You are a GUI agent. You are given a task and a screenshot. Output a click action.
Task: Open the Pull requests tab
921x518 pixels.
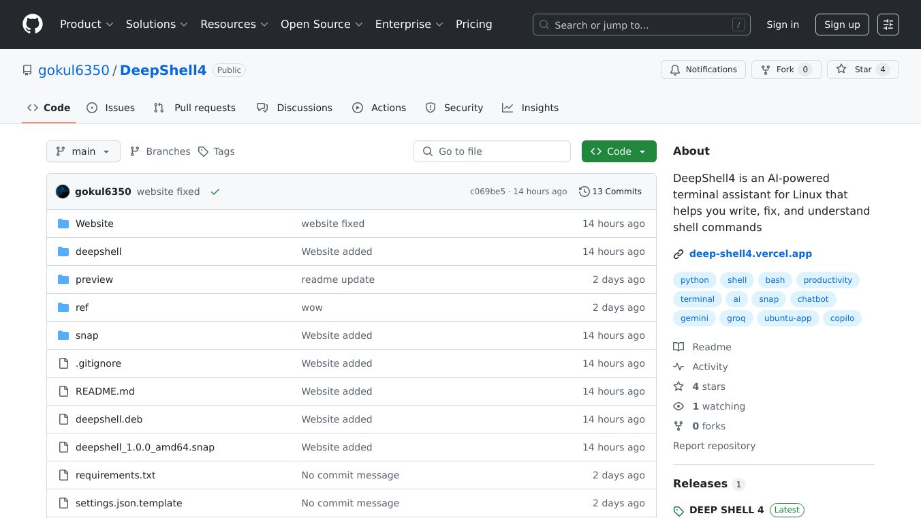tap(195, 108)
